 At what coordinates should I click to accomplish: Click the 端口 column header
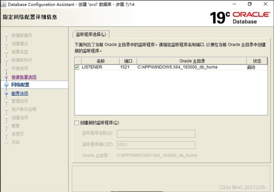pyautogui.click(x=128, y=61)
